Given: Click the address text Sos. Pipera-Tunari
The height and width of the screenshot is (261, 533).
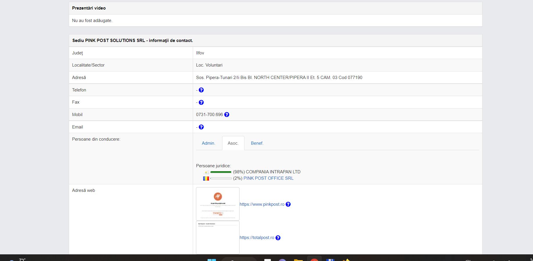Looking at the screenshot, I should click(x=279, y=78).
